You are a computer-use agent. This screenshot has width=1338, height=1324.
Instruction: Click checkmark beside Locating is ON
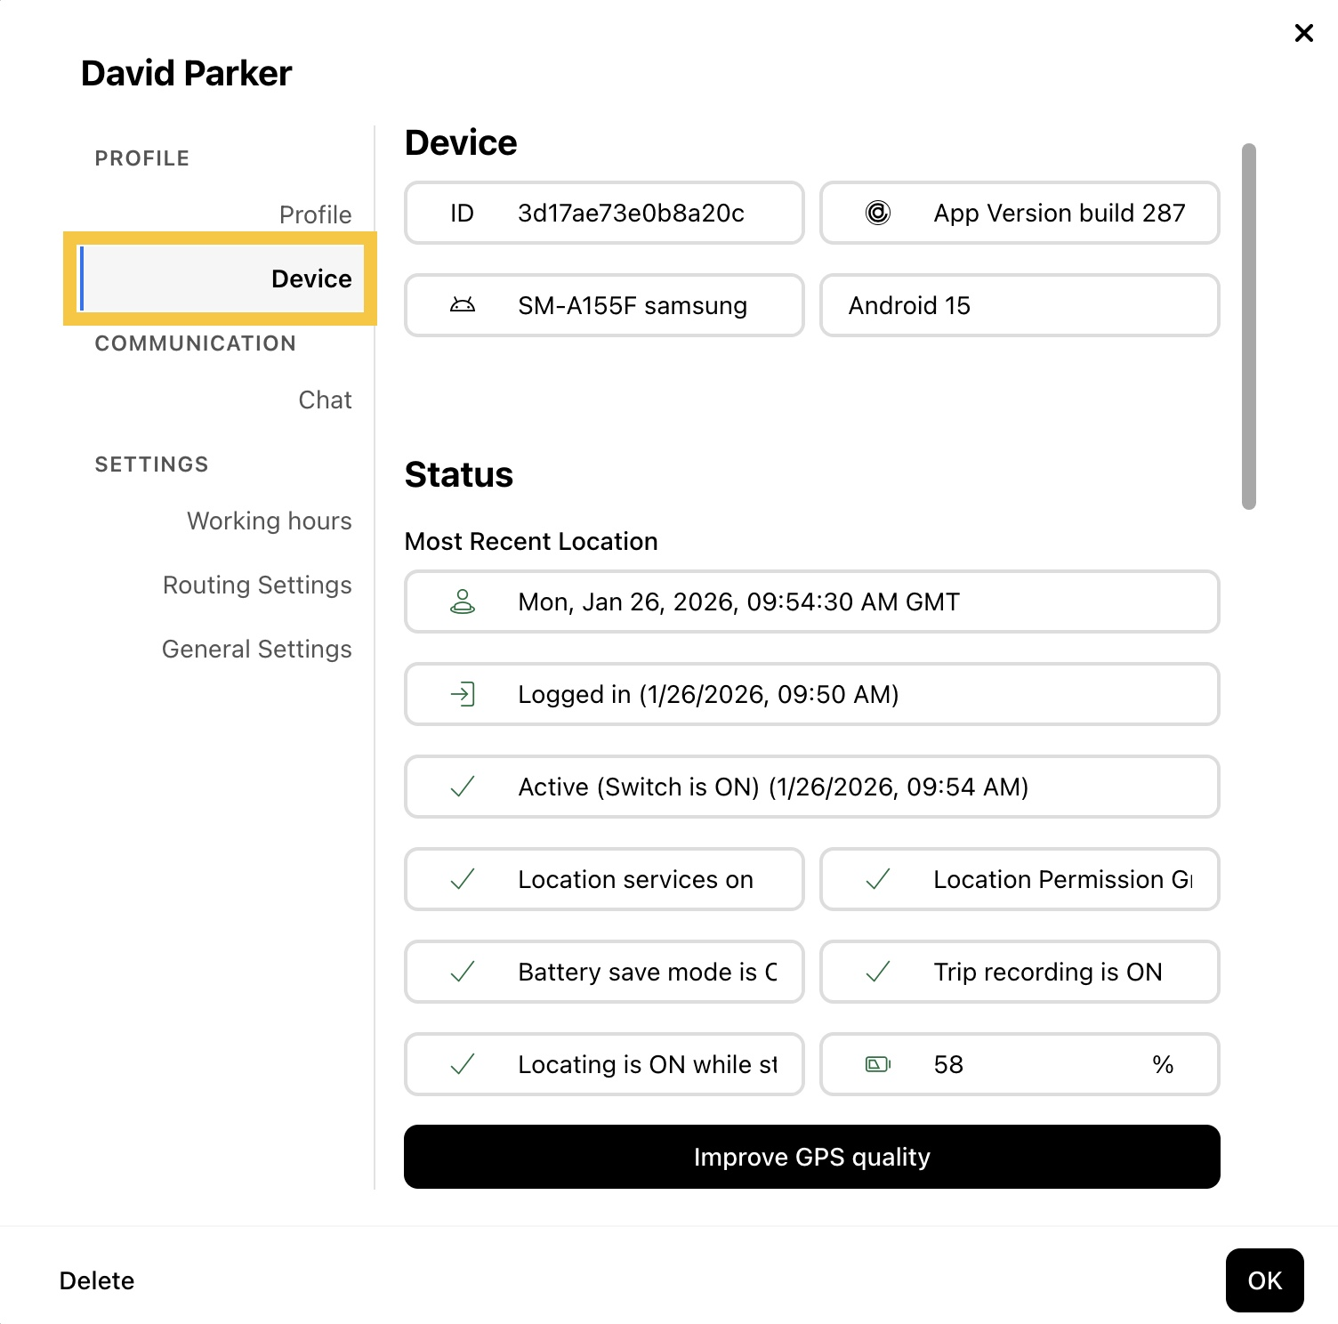click(463, 1064)
